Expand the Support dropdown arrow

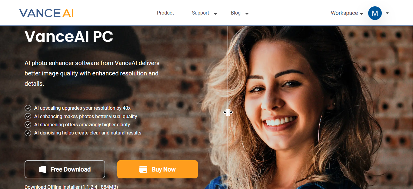pos(215,14)
